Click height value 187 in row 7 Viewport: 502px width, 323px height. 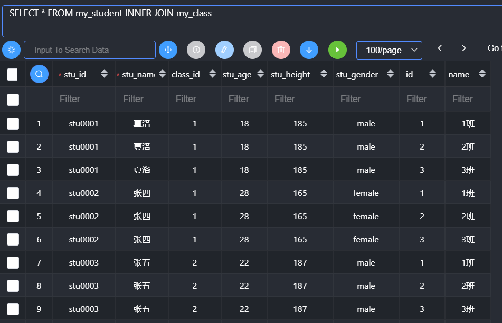300,262
